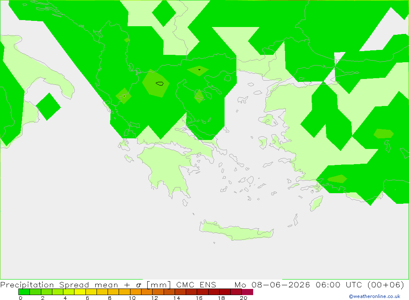
Task: Select the crimson swatch right of 20
Action: (x=247, y=292)
